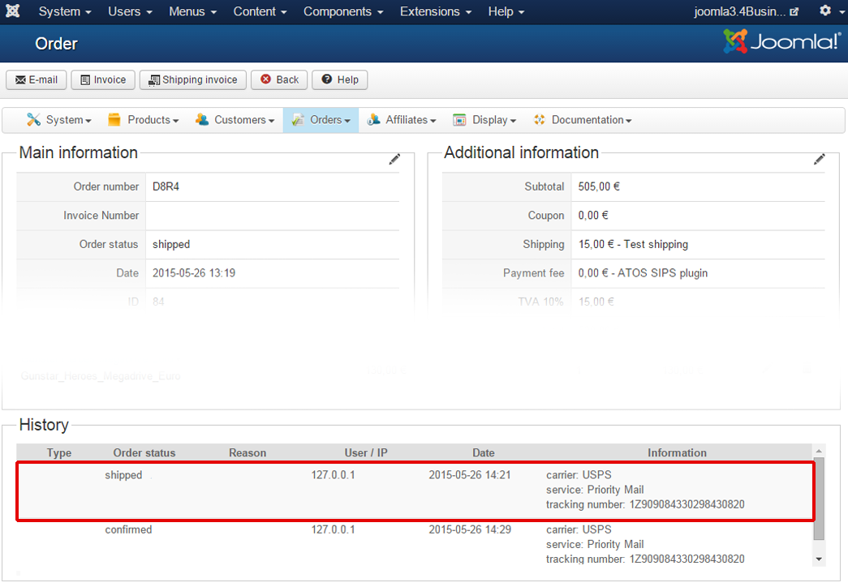Expand the Affiliates dropdown

[402, 120]
